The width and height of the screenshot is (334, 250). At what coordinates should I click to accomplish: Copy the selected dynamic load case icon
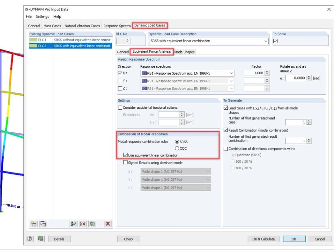pyautogui.click(x=43, y=224)
